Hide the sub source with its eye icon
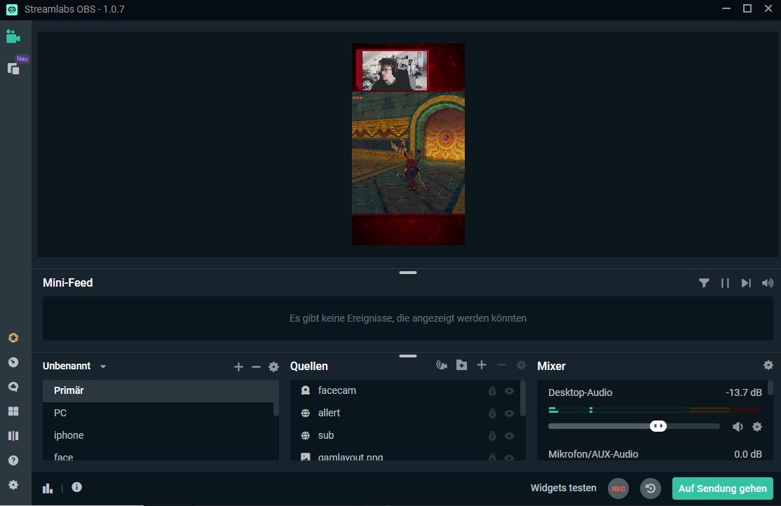Screen dimensions: 781x506 tap(509, 436)
